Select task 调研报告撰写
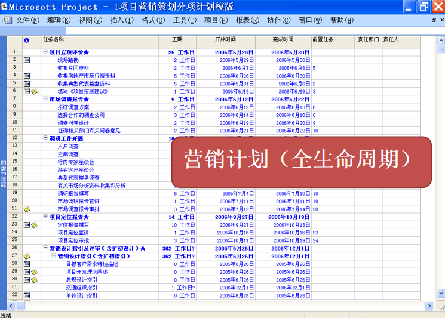Screen dimensions: 445x318 (x=73, y=193)
